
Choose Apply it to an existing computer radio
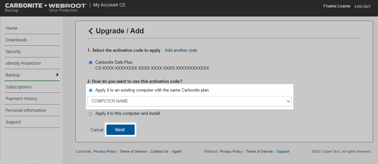(x=91, y=91)
